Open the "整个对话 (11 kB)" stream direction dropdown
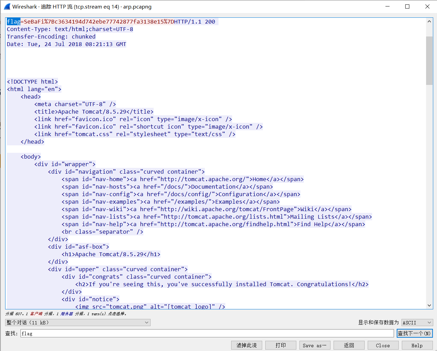 77,322
